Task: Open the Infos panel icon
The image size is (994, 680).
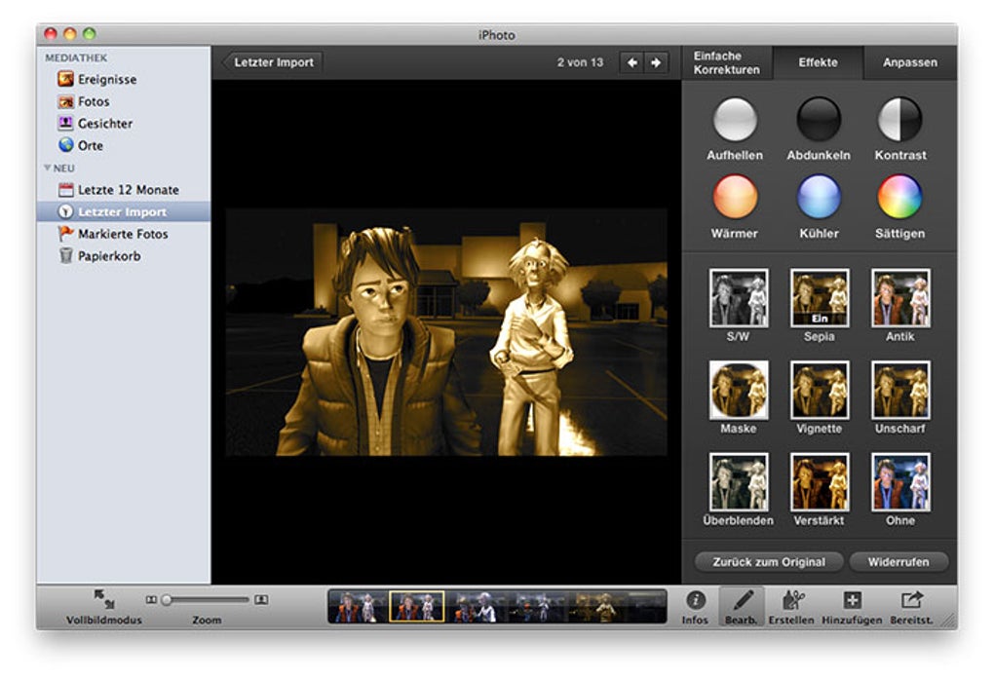Action: tap(695, 600)
